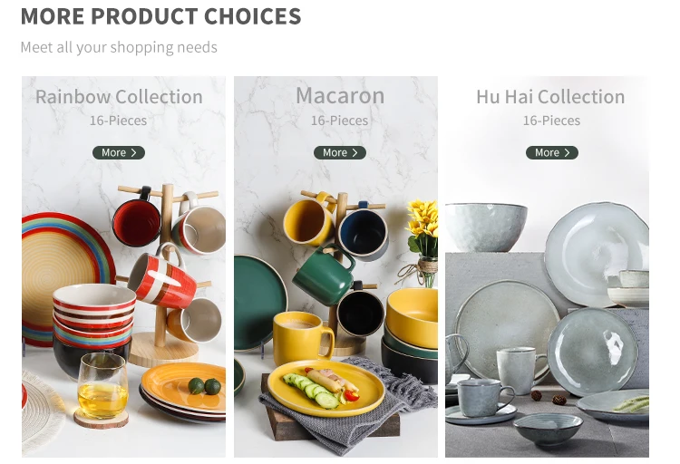Click the MORE PRODUCT CHOICES heading
This screenshot has height=464, width=680.
coord(160,16)
